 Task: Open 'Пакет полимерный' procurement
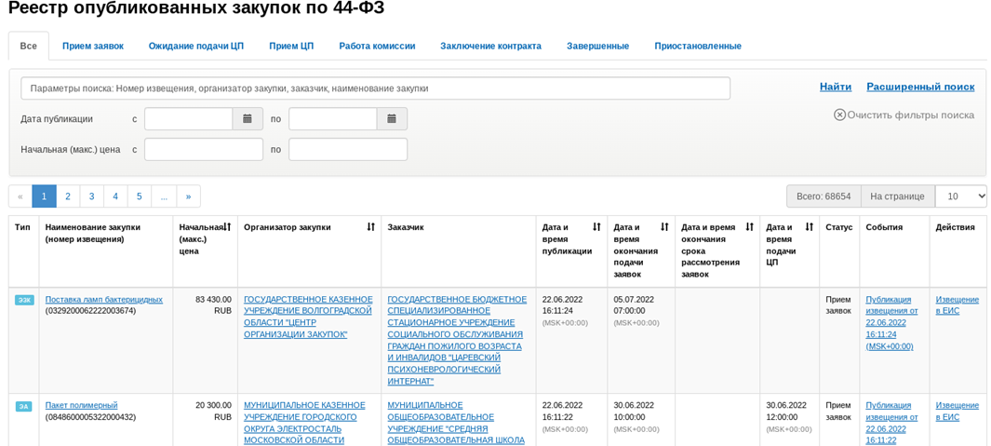pyautogui.click(x=82, y=405)
